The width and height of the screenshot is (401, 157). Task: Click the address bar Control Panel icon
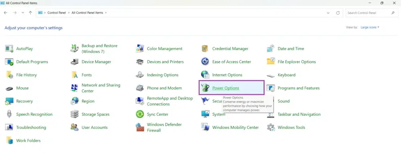[40, 12]
